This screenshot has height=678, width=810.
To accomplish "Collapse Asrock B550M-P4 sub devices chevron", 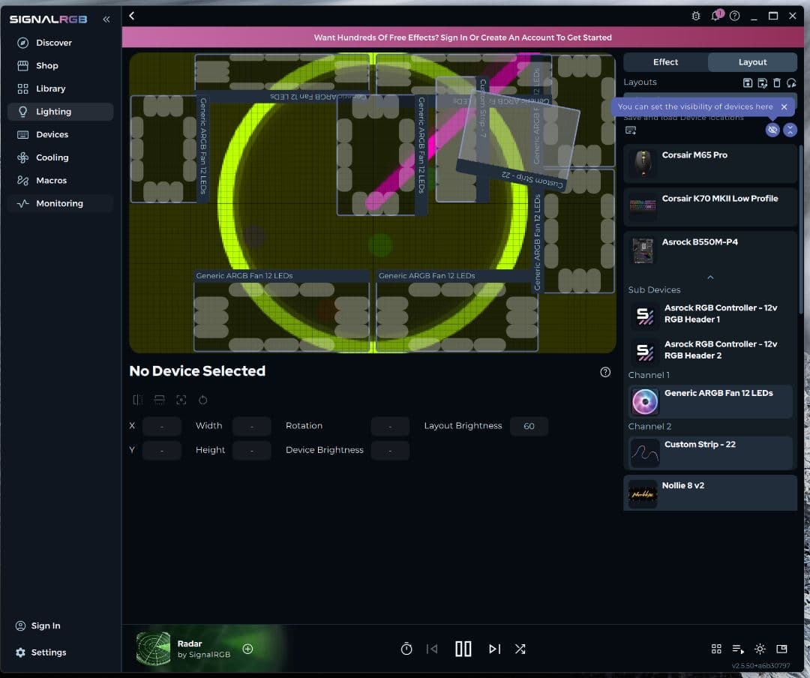I will click(x=710, y=277).
